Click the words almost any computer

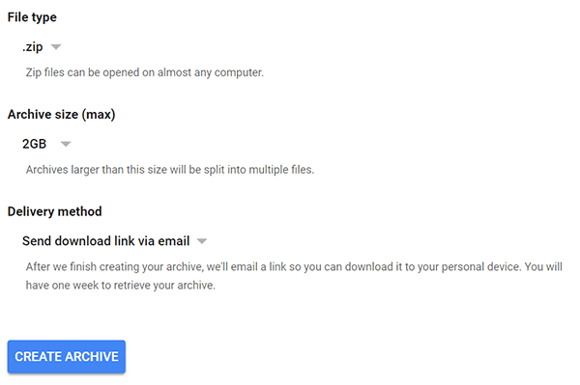click(x=211, y=72)
